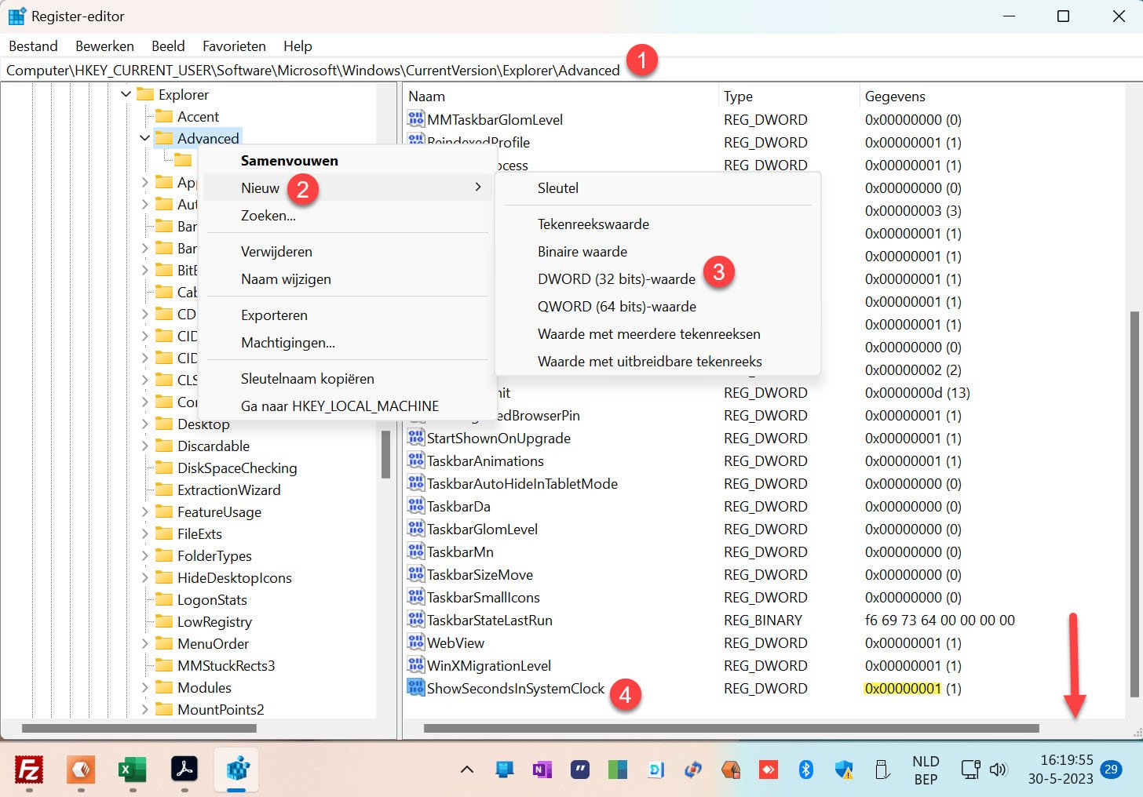Click the WebView registry value icon
Image resolution: width=1143 pixels, height=797 pixels.
click(415, 642)
